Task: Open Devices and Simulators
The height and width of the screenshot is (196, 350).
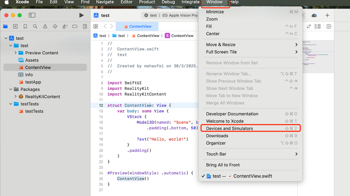Action: 251,128
